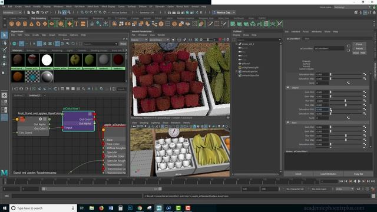
Task: Click the Load Attributes button
Action: coord(328,174)
